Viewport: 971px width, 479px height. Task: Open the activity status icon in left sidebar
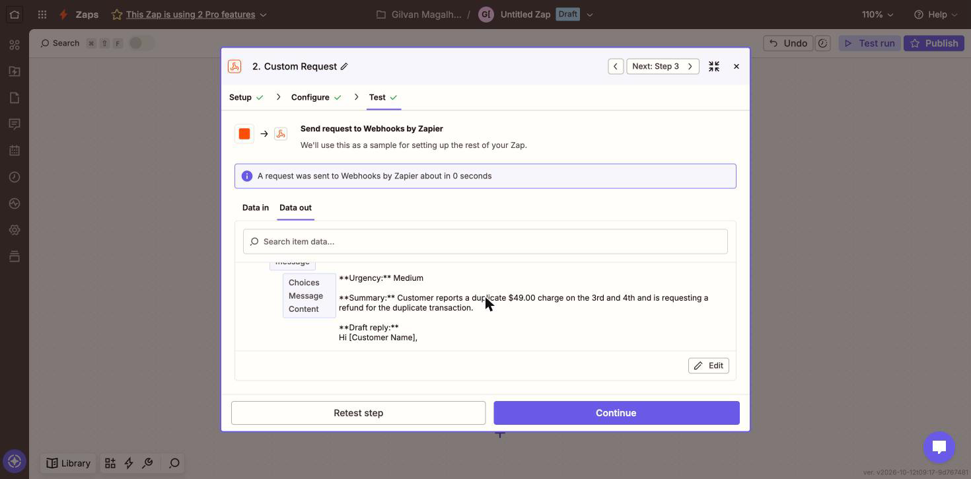pyautogui.click(x=15, y=203)
